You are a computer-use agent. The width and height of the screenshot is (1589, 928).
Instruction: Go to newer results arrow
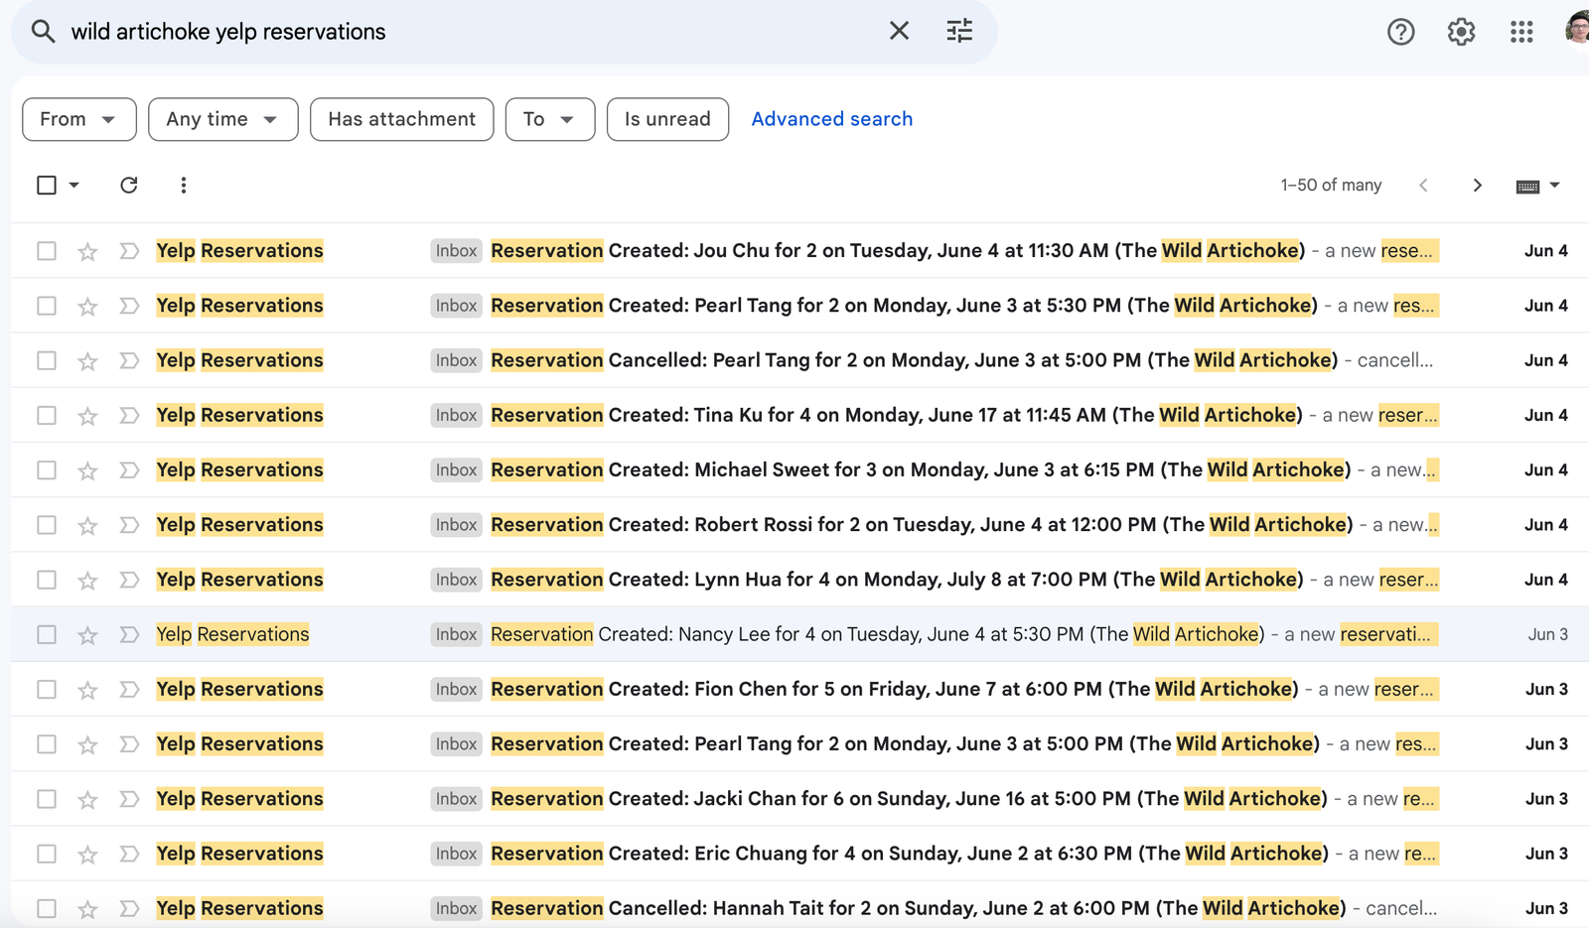pyautogui.click(x=1423, y=185)
